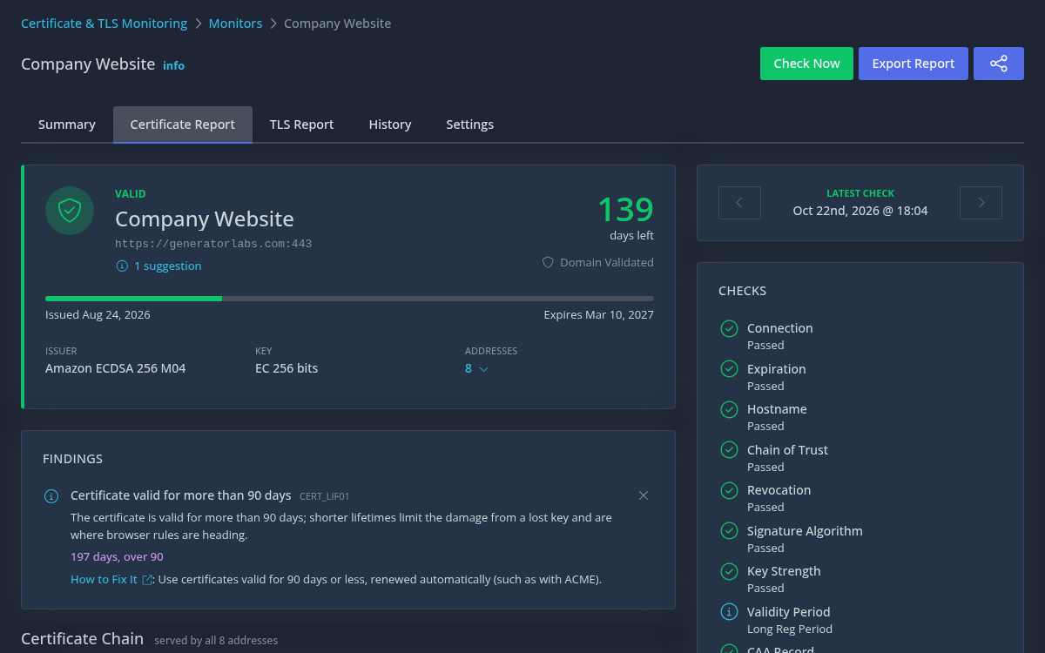Click the Expires Mar 10, 2027 date
Image resolution: width=1045 pixels, height=653 pixels.
[x=599, y=315]
